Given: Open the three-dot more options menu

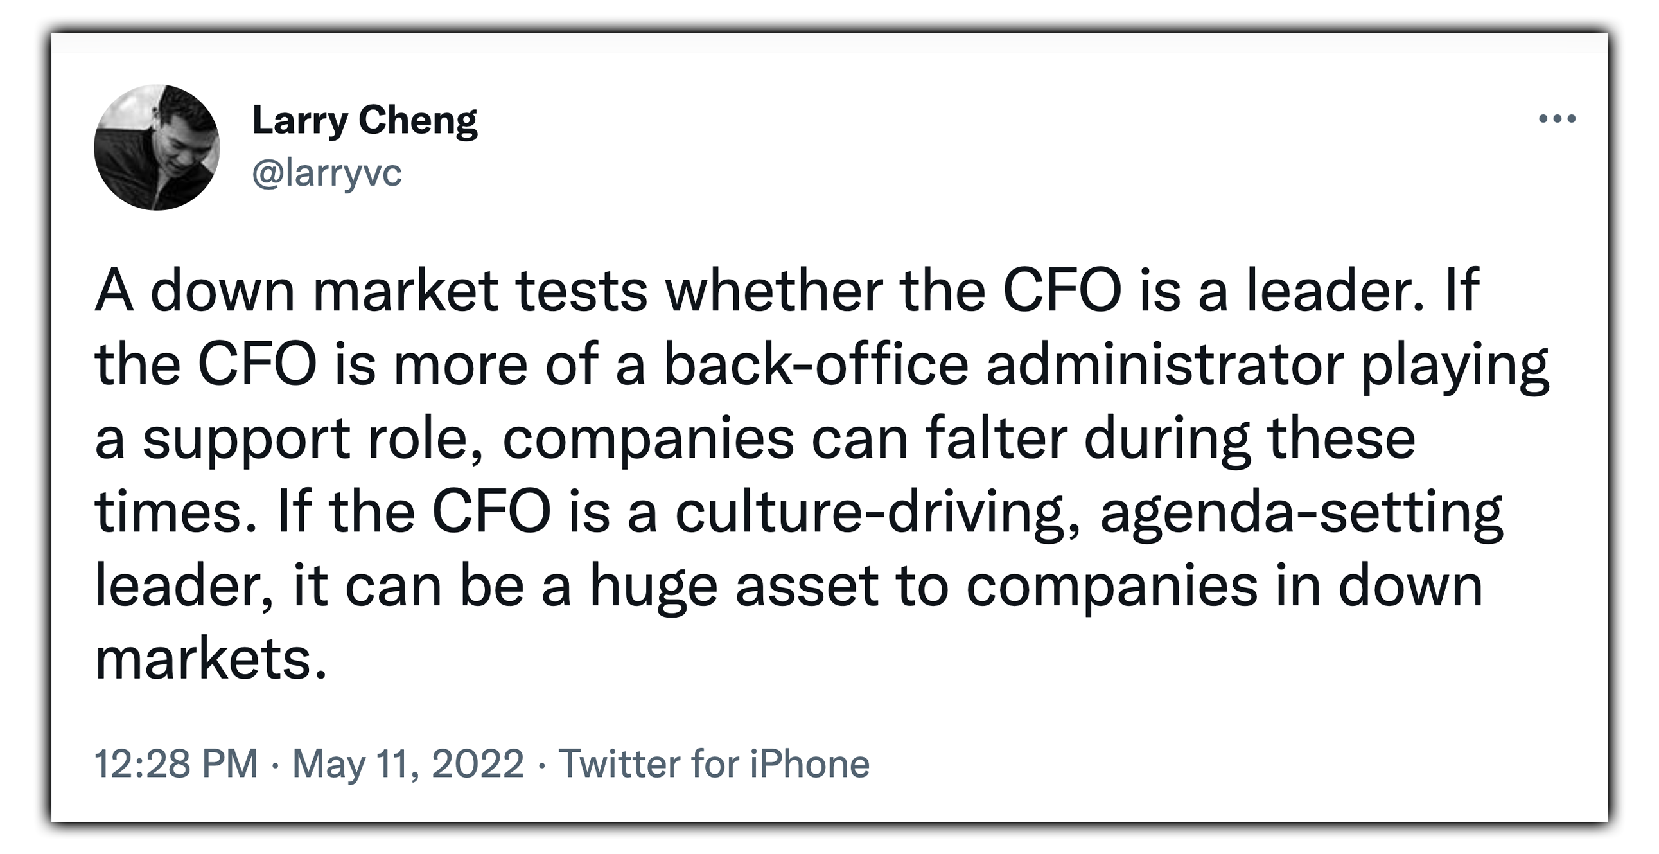Looking at the screenshot, I should coord(1557,119).
